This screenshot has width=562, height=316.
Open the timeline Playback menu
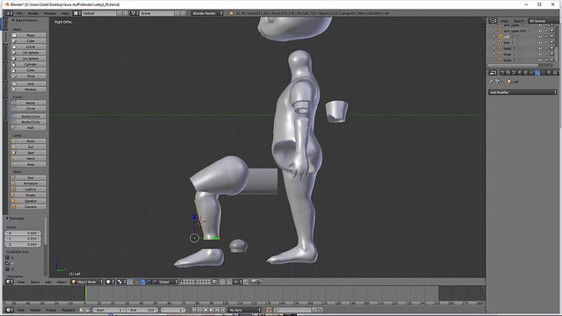68,310
